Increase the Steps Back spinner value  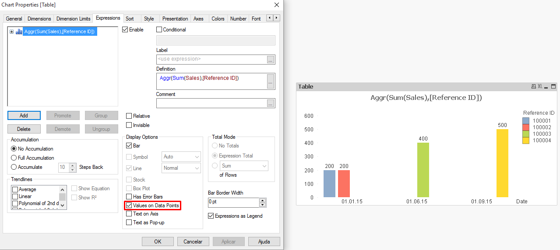[73, 165]
